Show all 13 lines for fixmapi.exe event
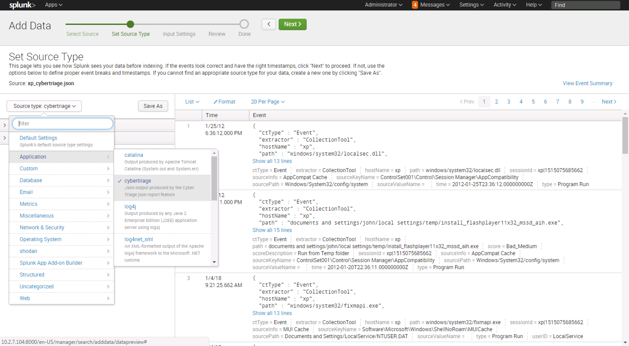Viewport: 629px width, 346px height. pyautogui.click(x=272, y=313)
